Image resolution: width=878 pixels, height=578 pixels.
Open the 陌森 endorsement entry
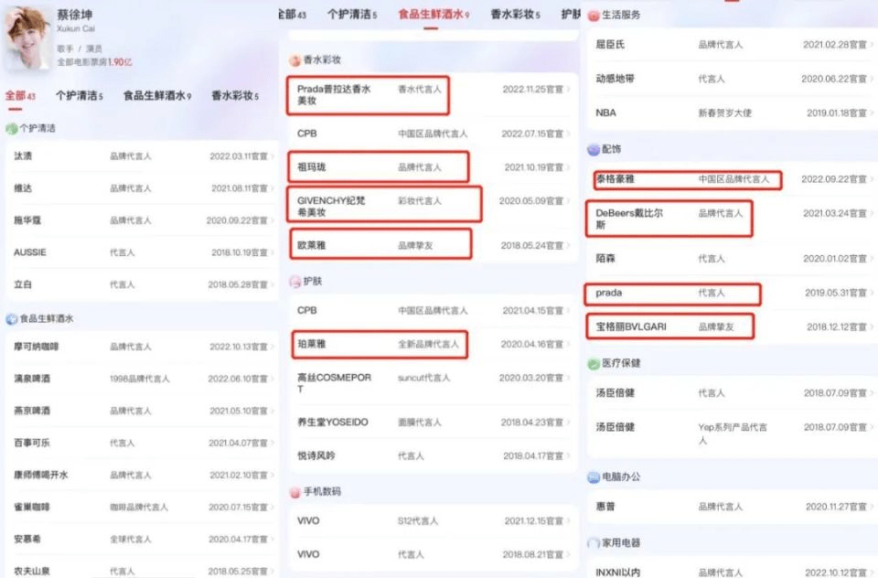[733, 259]
